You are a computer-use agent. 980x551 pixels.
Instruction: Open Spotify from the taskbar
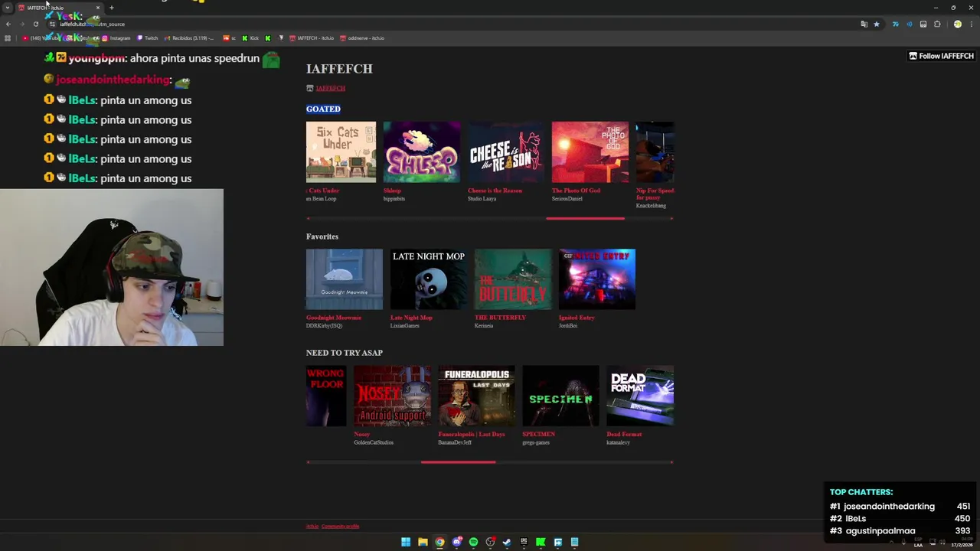coord(473,542)
